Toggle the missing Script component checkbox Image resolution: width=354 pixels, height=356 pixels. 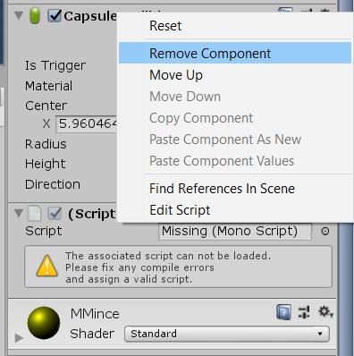point(55,214)
